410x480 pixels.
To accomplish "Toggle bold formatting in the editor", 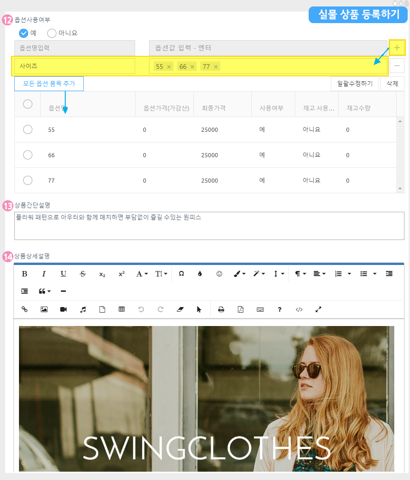I will coord(25,274).
